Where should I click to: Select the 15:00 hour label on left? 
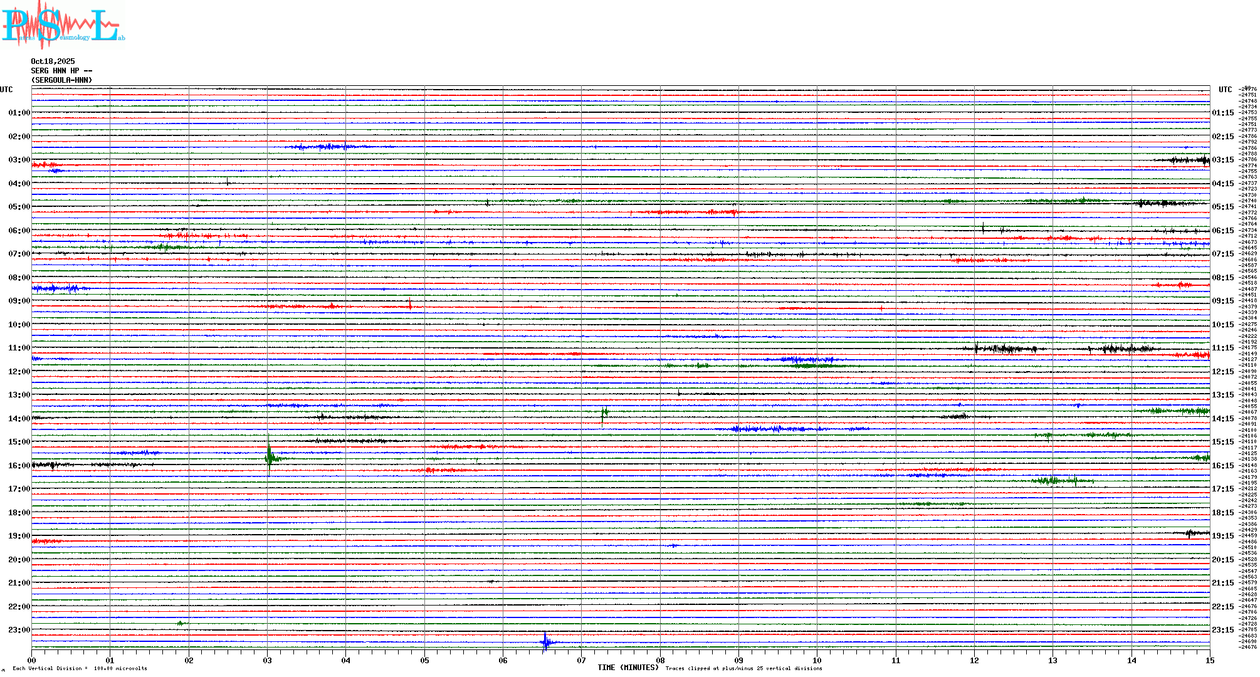tap(19, 442)
